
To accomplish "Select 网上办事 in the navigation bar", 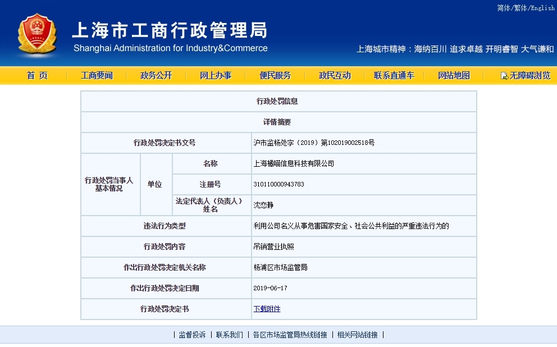I will [x=216, y=76].
